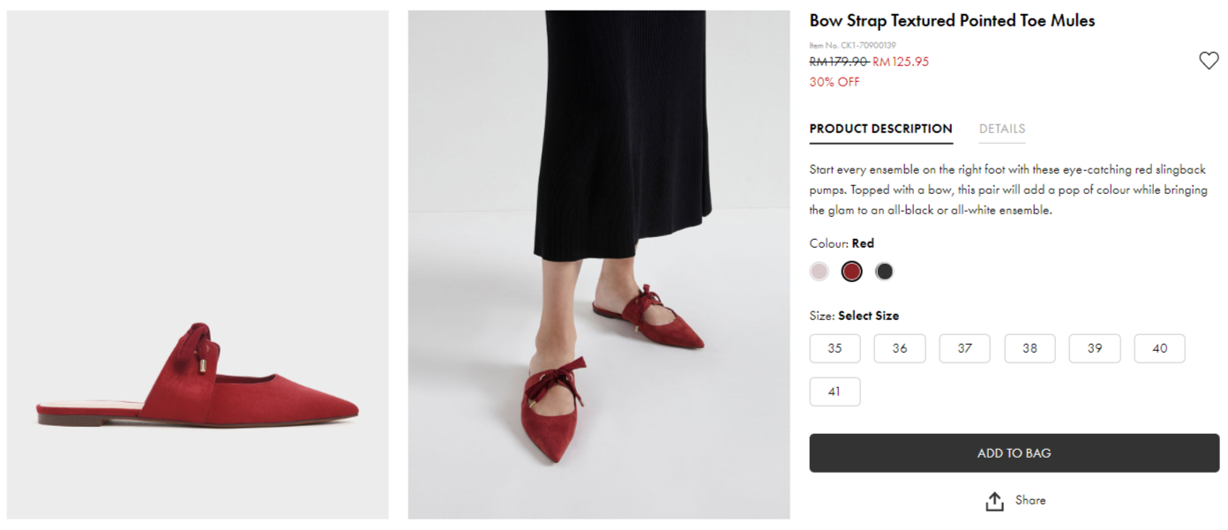Screen dimensions: 1228x530
Task: Click the sale price RM125.95
Action: click(901, 62)
